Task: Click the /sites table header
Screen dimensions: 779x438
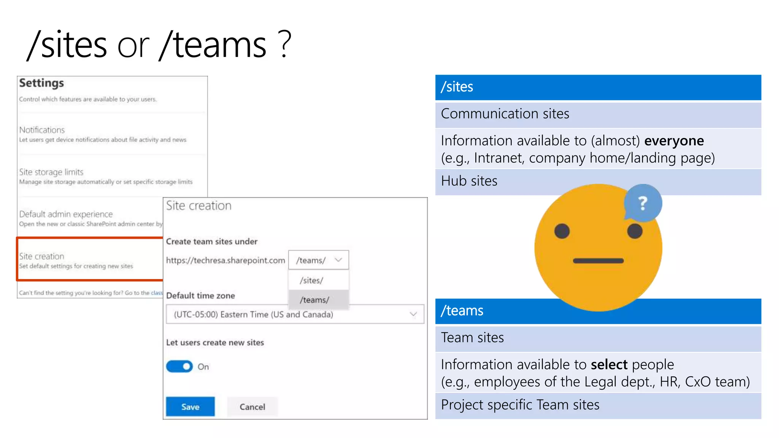Action: click(598, 87)
